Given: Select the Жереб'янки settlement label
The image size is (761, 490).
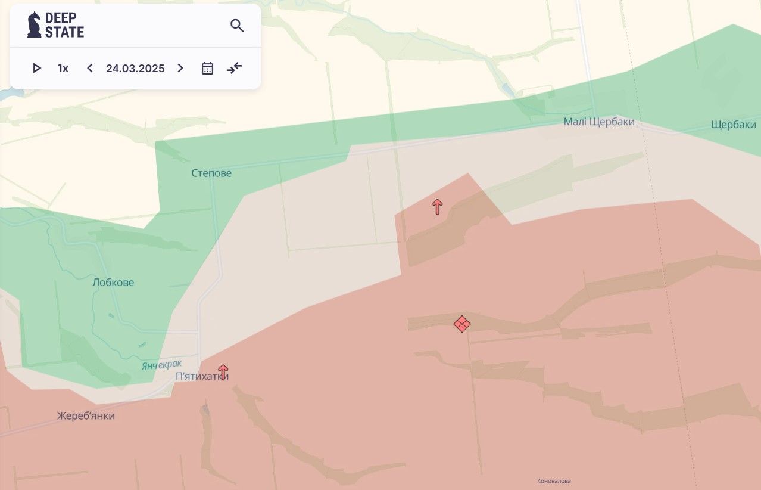Looking at the screenshot, I should pyautogui.click(x=86, y=416).
